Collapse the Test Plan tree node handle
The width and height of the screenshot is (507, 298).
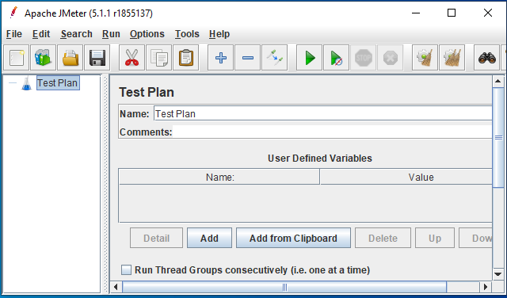[x=13, y=83]
